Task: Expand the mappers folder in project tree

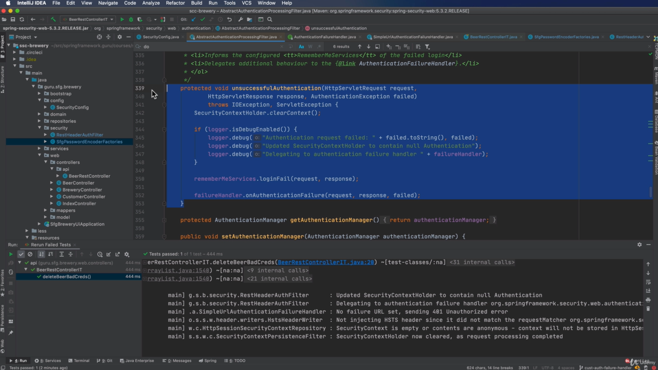Action: click(46, 210)
